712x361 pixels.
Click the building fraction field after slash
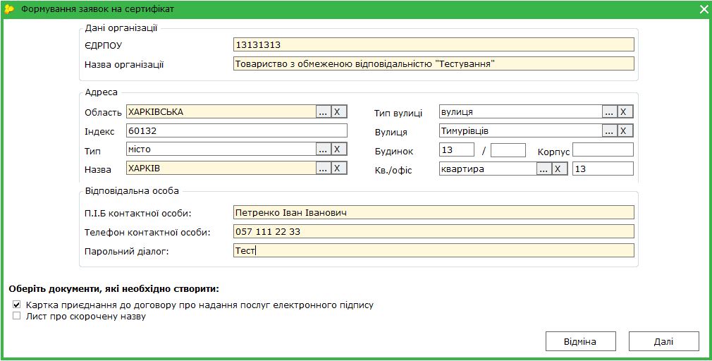click(x=508, y=150)
